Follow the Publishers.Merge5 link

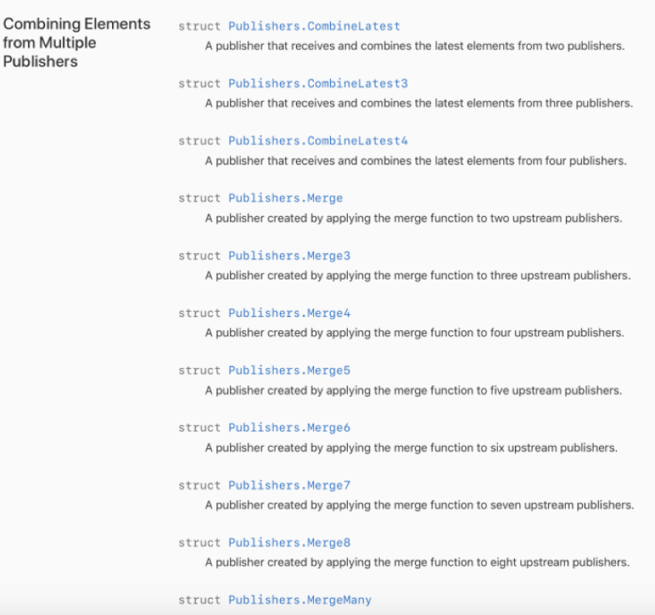pos(289,370)
